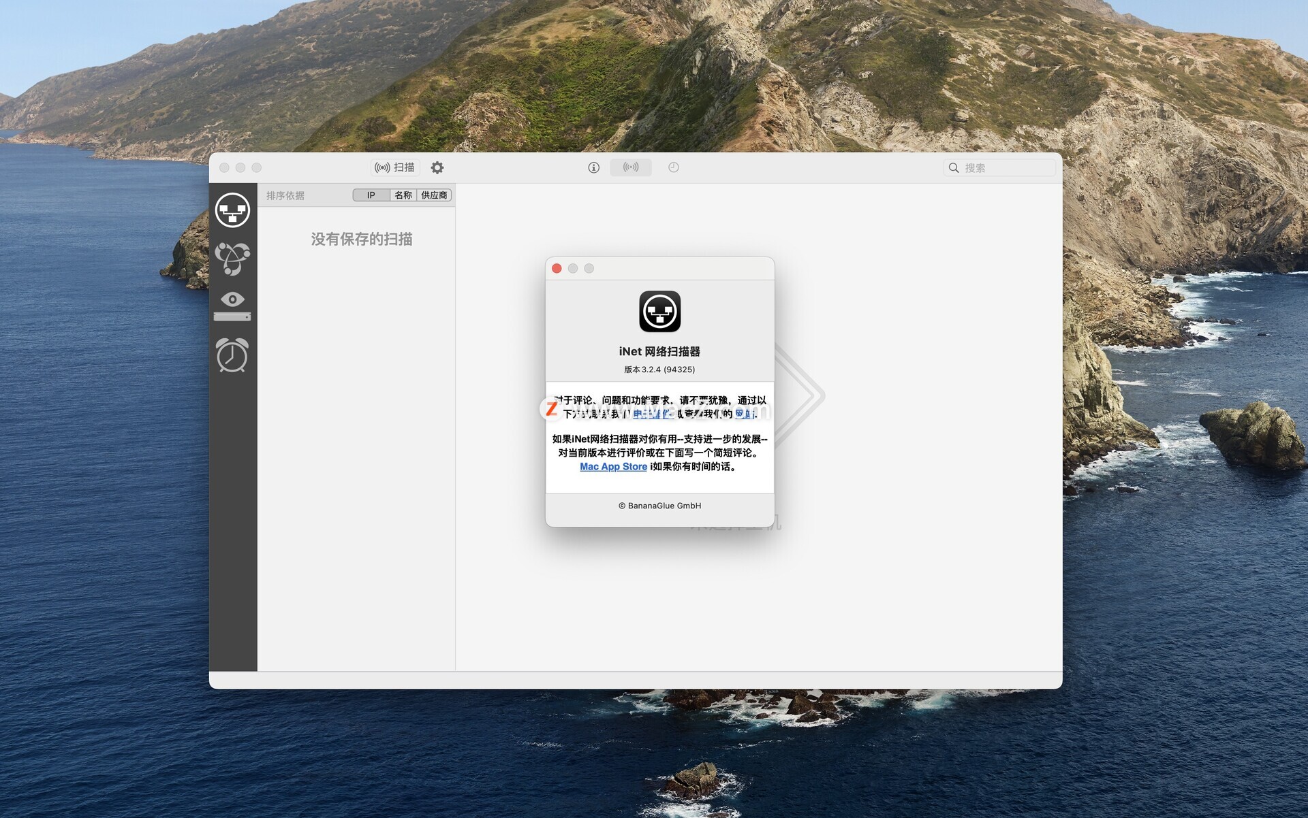Image resolution: width=1308 pixels, height=818 pixels.
Task: Click the iNet app icon in About dialog
Action: point(659,312)
